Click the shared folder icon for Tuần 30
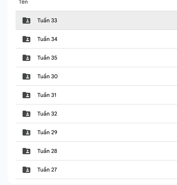The height and width of the screenshot is (185, 177). coord(26,76)
